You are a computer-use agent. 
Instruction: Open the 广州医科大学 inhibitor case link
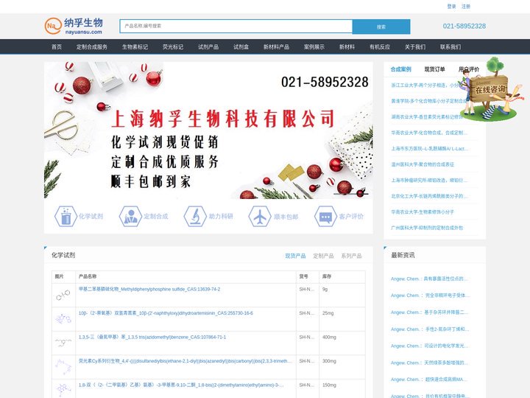pos(427,228)
